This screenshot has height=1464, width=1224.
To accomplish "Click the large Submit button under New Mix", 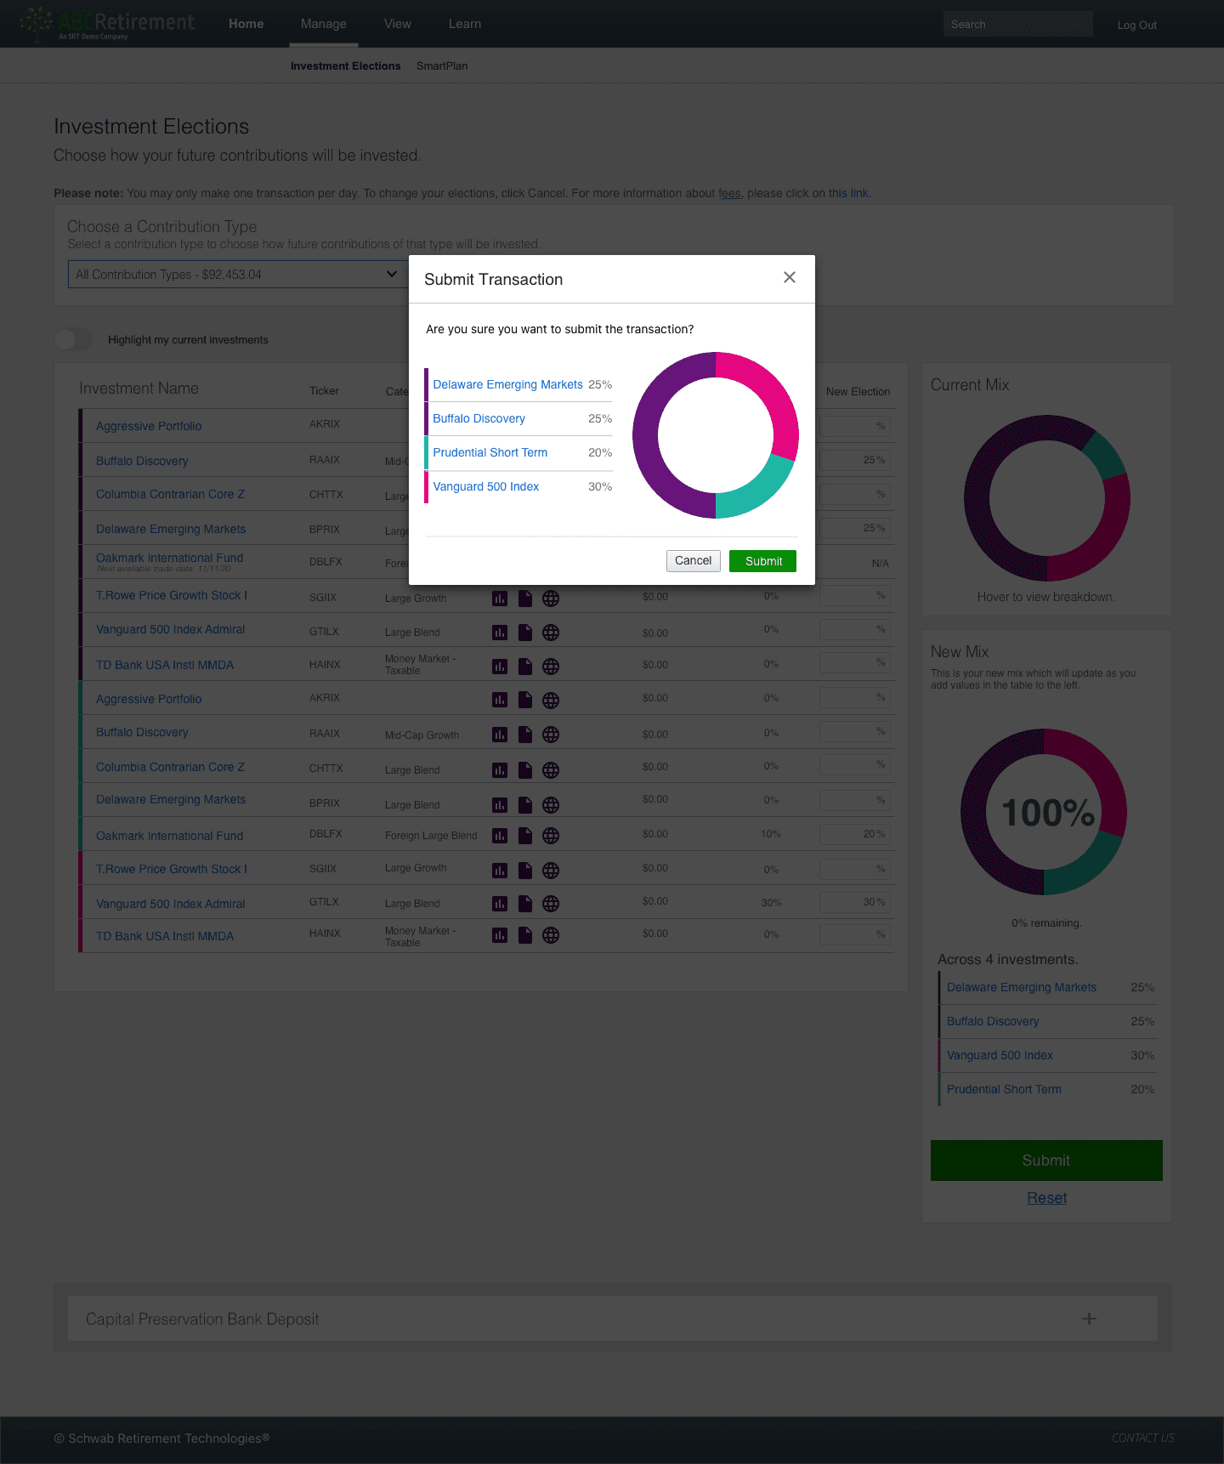I will [1046, 1160].
